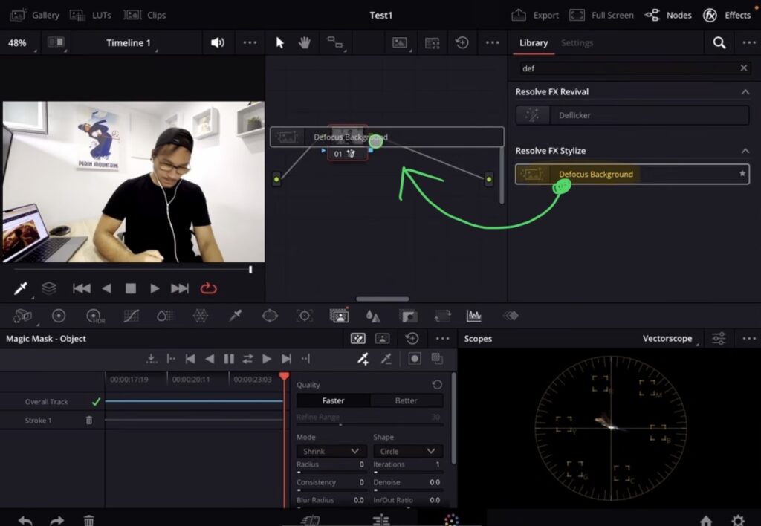Select the add-to-mask stroke picker

click(364, 359)
